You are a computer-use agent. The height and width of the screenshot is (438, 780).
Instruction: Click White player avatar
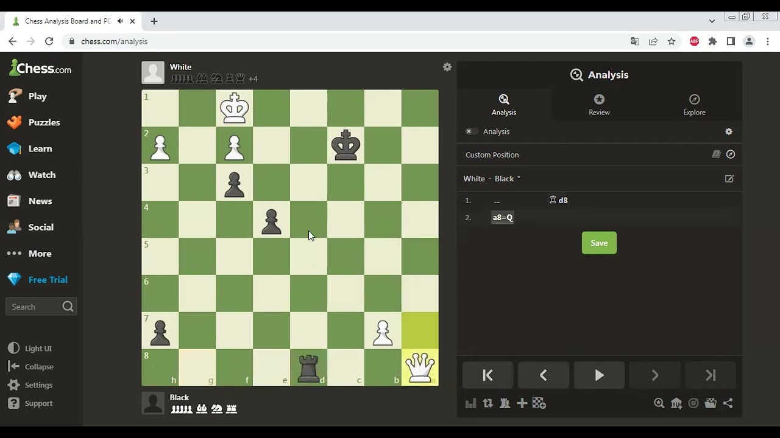[153, 72]
